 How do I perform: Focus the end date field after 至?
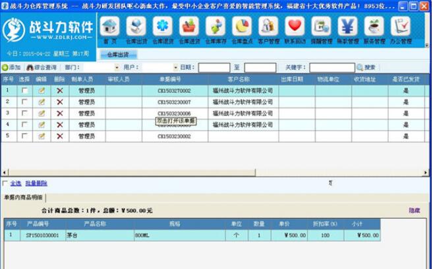(x=260, y=67)
